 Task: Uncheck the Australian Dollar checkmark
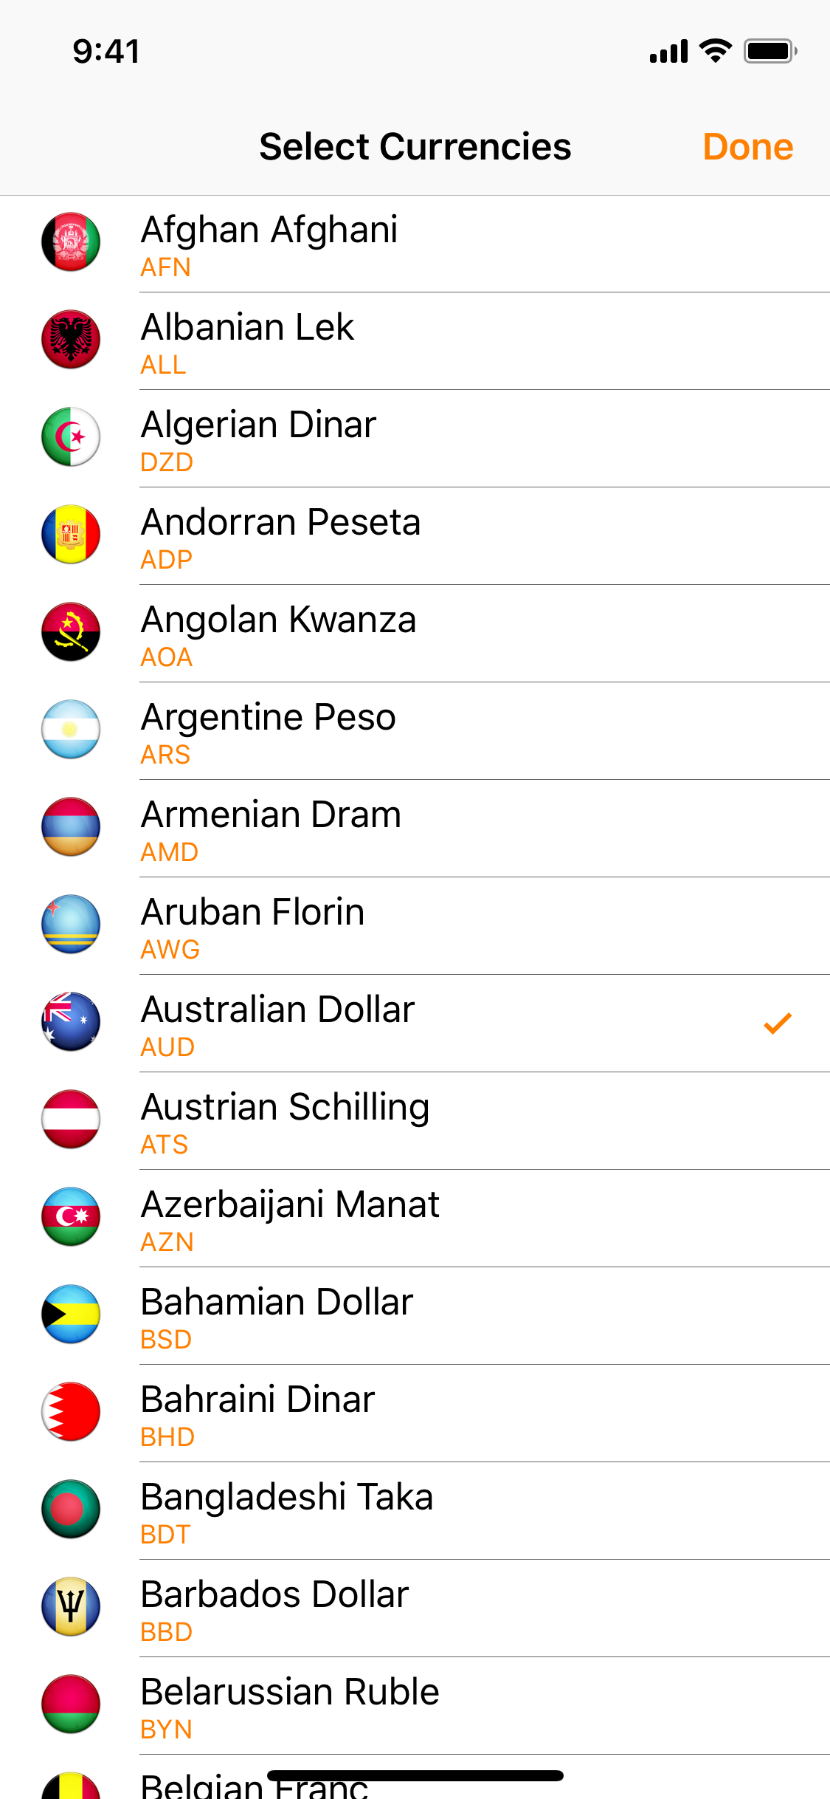coord(778,1024)
